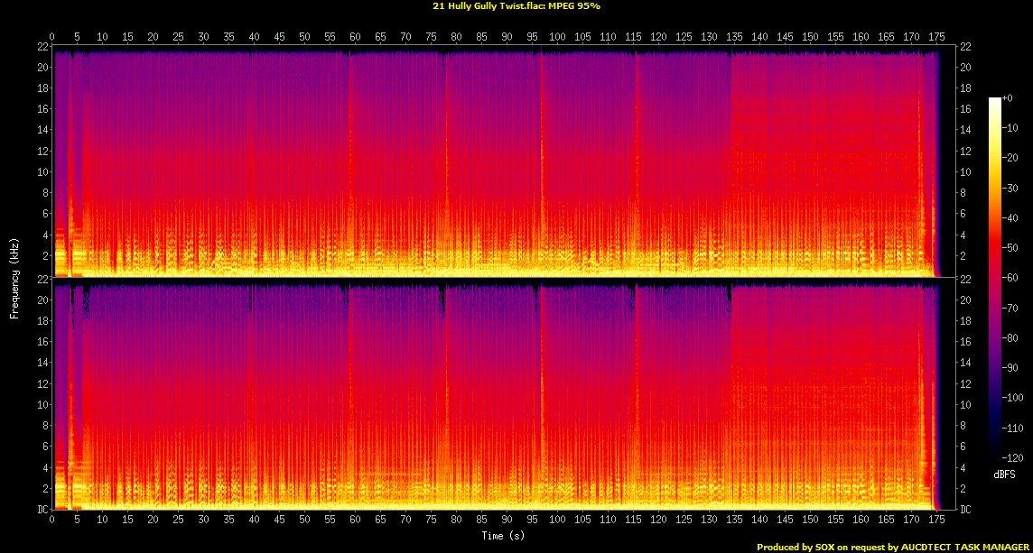Viewport: 1033px width, 553px height.
Task: Click the 135 tick on the top time axis
Action: (x=734, y=38)
